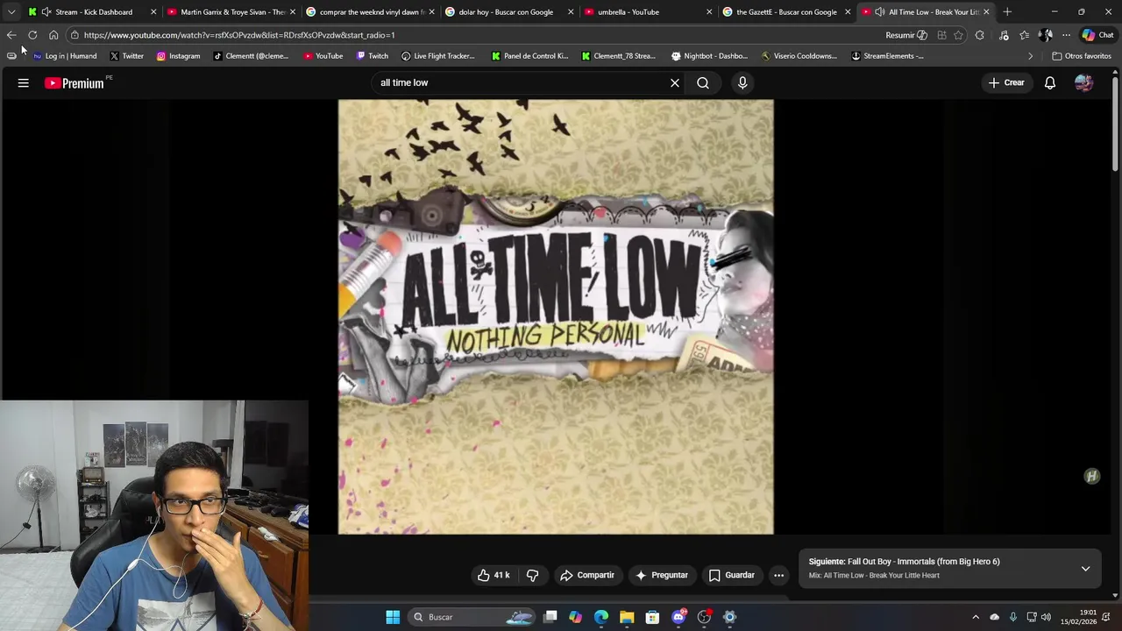Screen dimensions: 1122x631
Task: Save video with Guardar button
Action: point(732,576)
